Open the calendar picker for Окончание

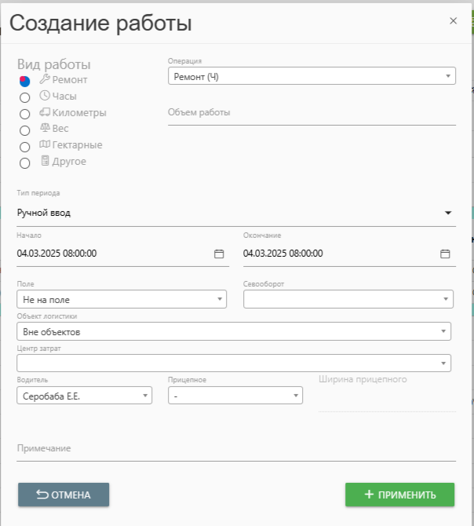tap(445, 254)
